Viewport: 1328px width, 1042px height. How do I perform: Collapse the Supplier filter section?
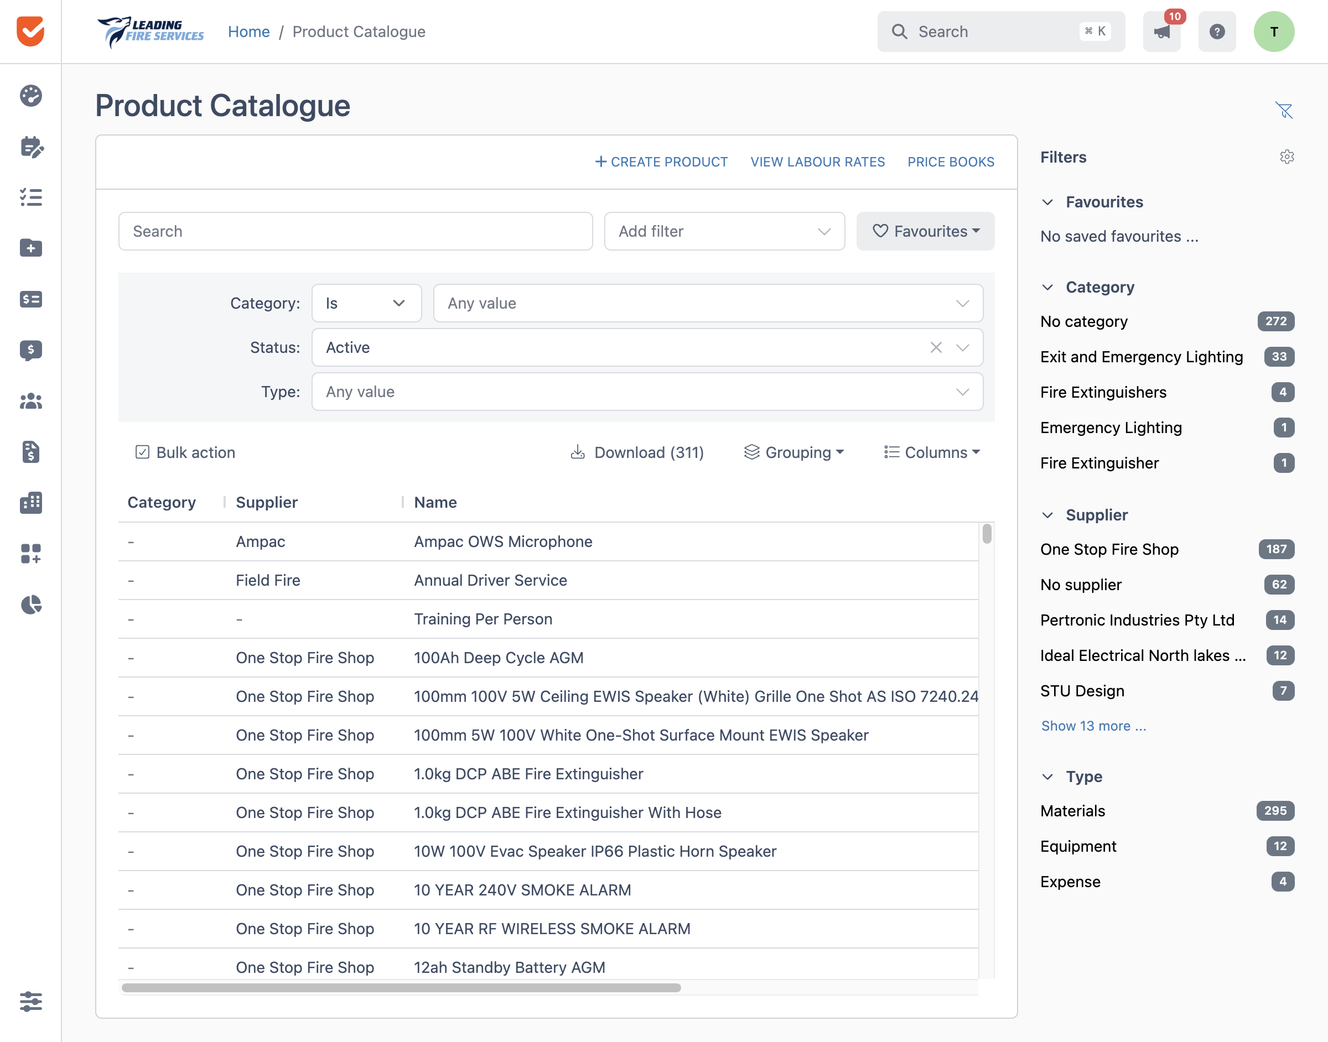click(x=1047, y=515)
